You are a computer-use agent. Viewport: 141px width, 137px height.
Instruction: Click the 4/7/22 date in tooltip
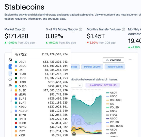pyautogui.click(x=21, y=54)
